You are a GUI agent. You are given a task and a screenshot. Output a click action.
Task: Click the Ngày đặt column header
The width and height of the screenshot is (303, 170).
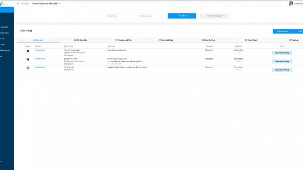(x=238, y=46)
